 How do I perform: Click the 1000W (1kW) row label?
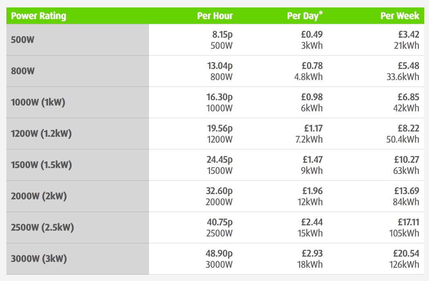38,102
